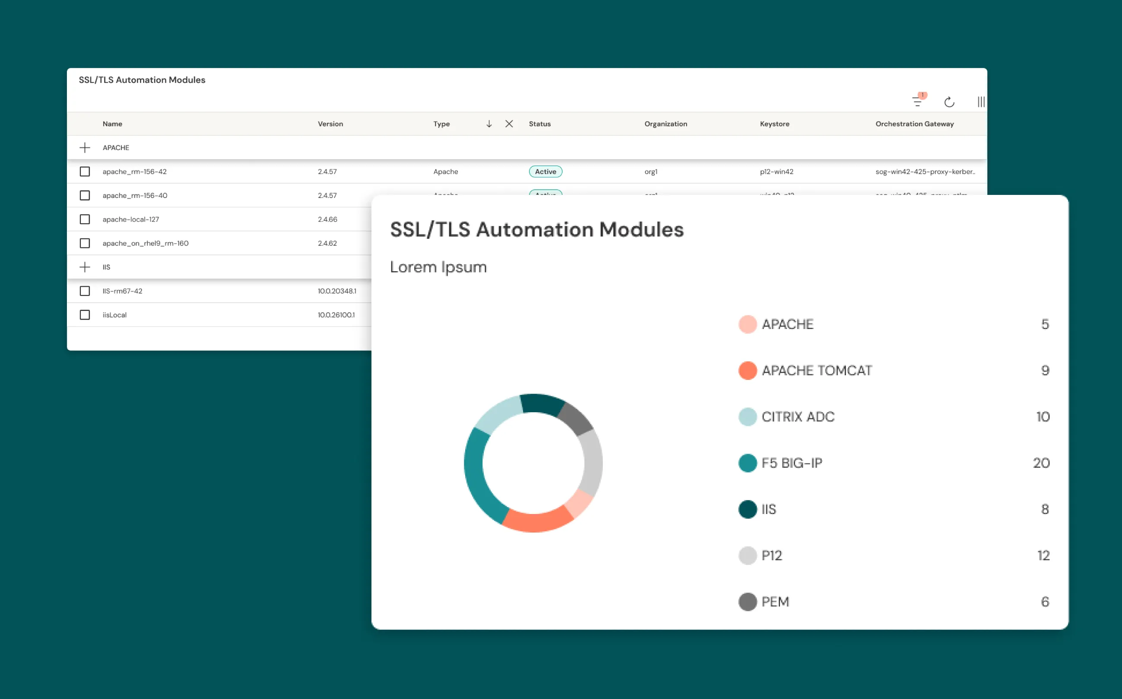This screenshot has width=1122, height=699.
Task: Open the column settings bars icon
Action: click(x=980, y=102)
